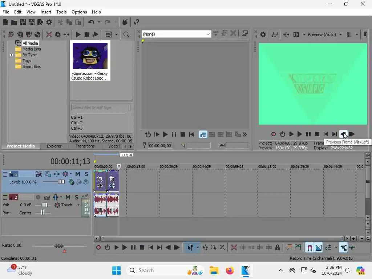Viewport: 372px width, 279px height.
Task: Mute audio track 2
Action: click(68, 197)
